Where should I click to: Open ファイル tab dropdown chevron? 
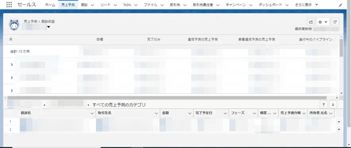[x=162, y=5]
